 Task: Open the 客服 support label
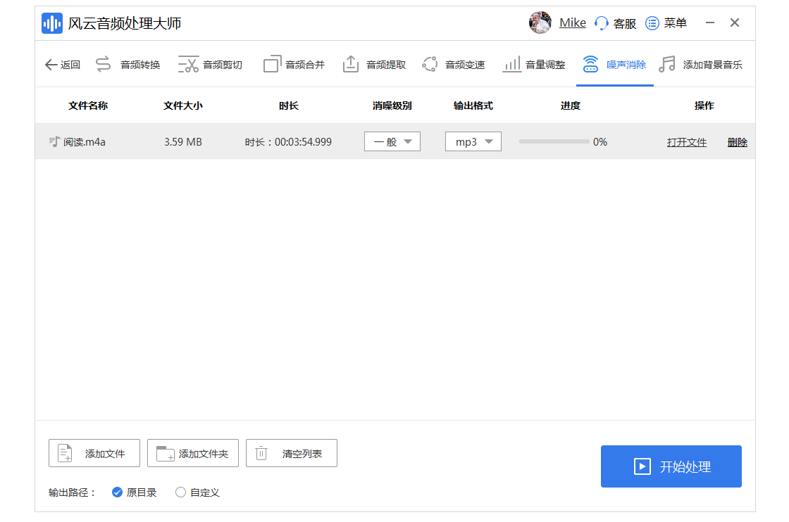click(x=625, y=24)
